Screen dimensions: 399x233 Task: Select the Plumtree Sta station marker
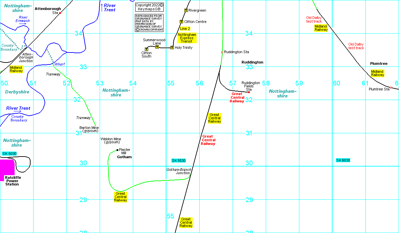click(x=391, y=87)
